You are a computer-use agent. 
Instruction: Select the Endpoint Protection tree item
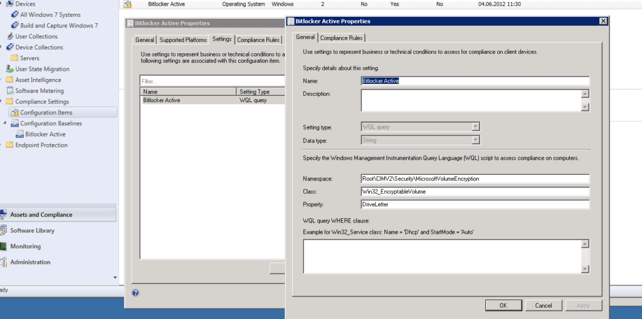click(x=41, y=145)
